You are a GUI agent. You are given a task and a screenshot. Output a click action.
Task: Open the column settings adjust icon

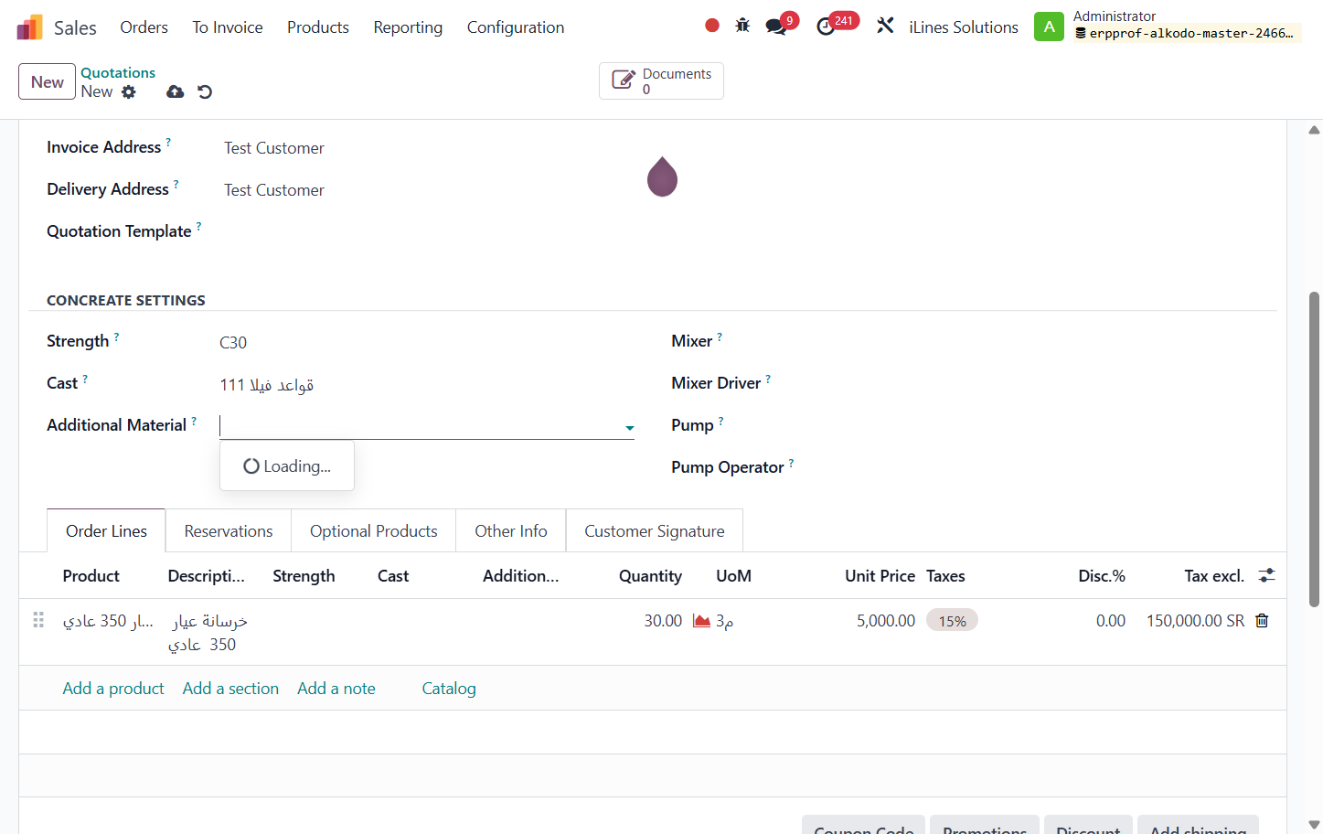point(1266,575)
